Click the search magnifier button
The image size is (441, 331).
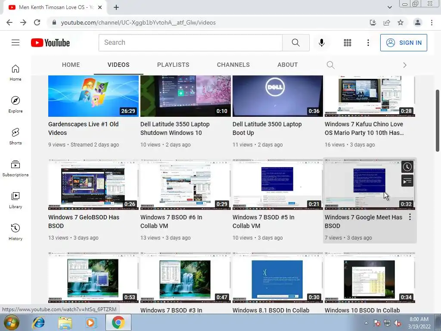tap(295, 43)
